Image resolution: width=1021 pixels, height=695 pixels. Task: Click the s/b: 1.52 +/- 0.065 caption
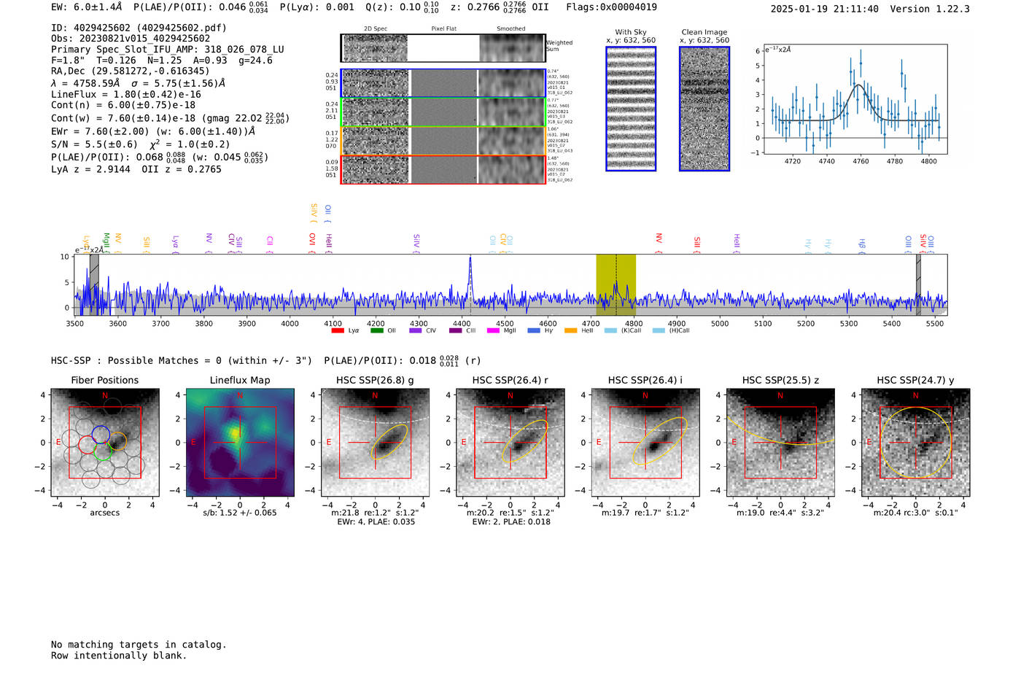tap(240, 513)
